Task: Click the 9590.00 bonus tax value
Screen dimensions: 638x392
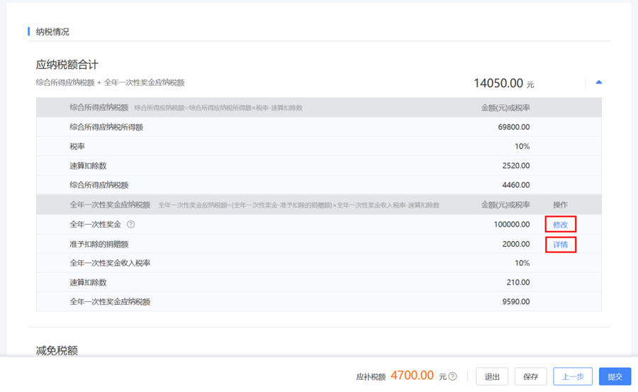Action: coord(515,302)
